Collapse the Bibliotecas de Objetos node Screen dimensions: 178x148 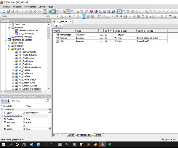[6, 40]
